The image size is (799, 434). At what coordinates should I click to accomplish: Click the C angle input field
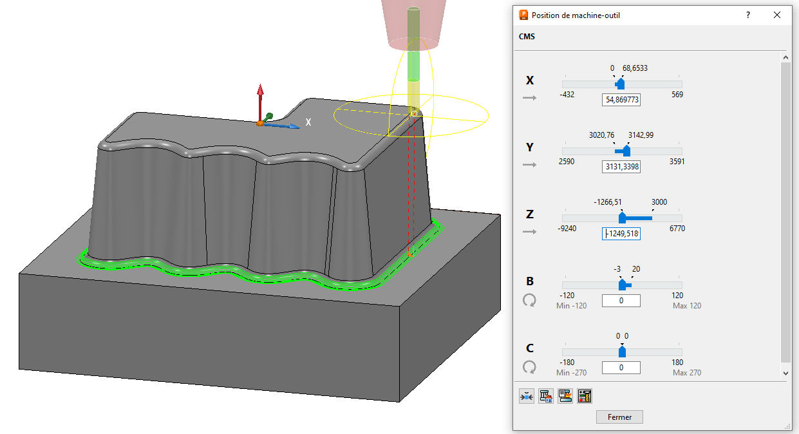[x=621, y=368]
